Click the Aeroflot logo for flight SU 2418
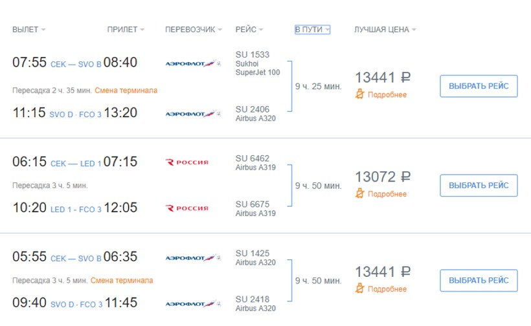 (x=194, y=303)
